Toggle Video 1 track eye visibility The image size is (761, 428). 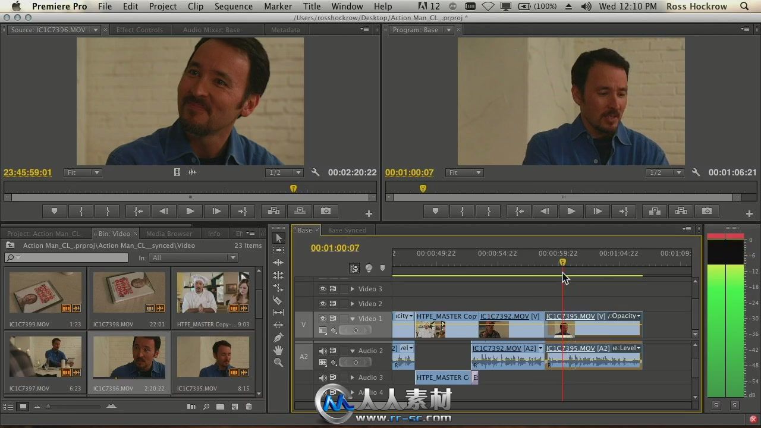click(x=323, y=319)
